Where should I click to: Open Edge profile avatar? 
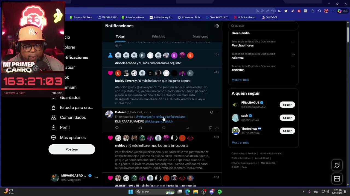(326, 11)
